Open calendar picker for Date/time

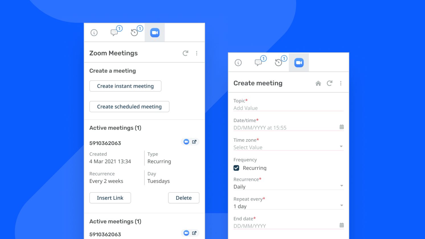[x=342, y=127]
